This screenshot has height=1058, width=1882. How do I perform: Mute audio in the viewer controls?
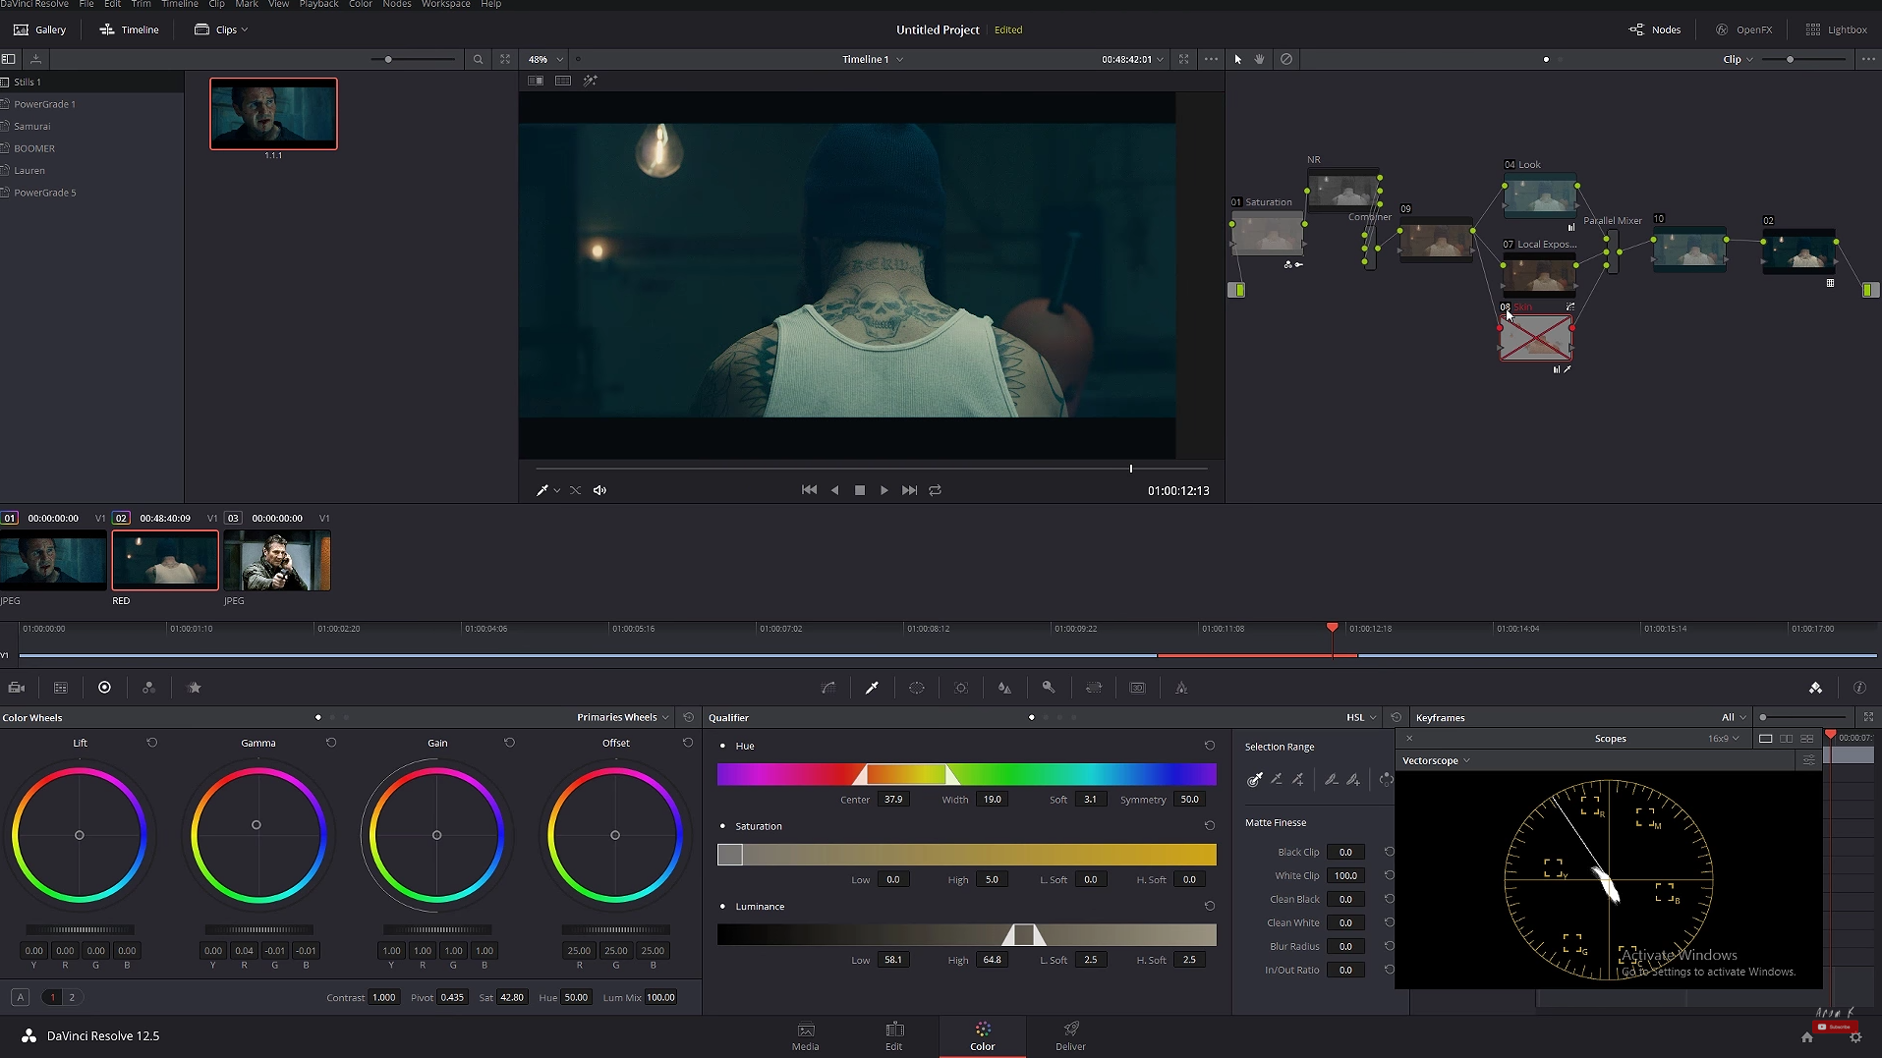(600, 489)
